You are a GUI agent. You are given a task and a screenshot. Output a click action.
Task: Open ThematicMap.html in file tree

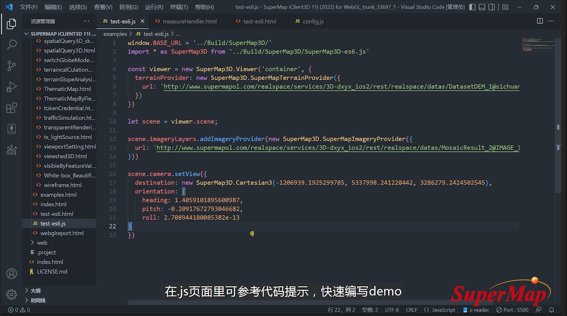60,89
